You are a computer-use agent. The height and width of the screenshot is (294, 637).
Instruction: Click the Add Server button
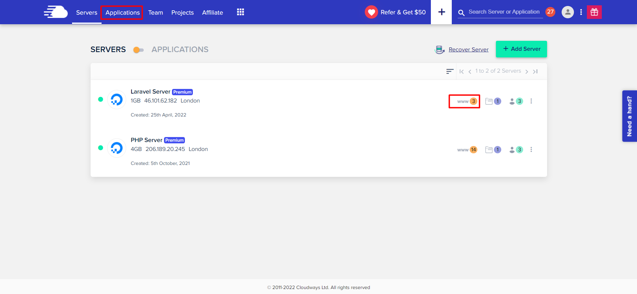point(521,49)
